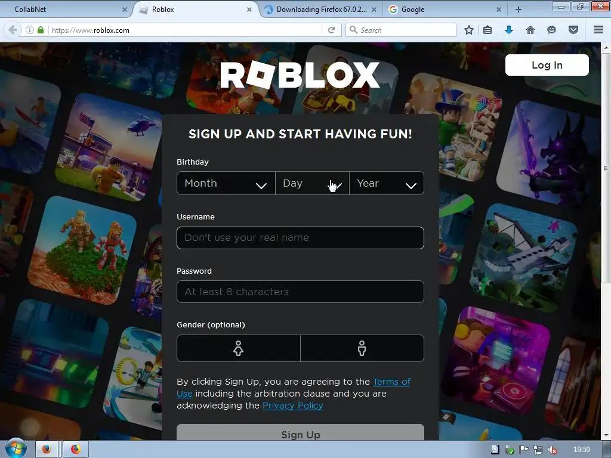Click the Roblox logo
Image resolution: width=611 pixels, height=458 pixels.
tap(300, 75)
